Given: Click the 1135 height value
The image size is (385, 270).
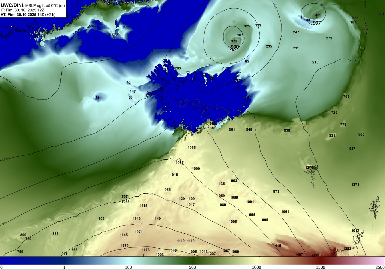Looking at the screenshot, I should pos(221,184).
